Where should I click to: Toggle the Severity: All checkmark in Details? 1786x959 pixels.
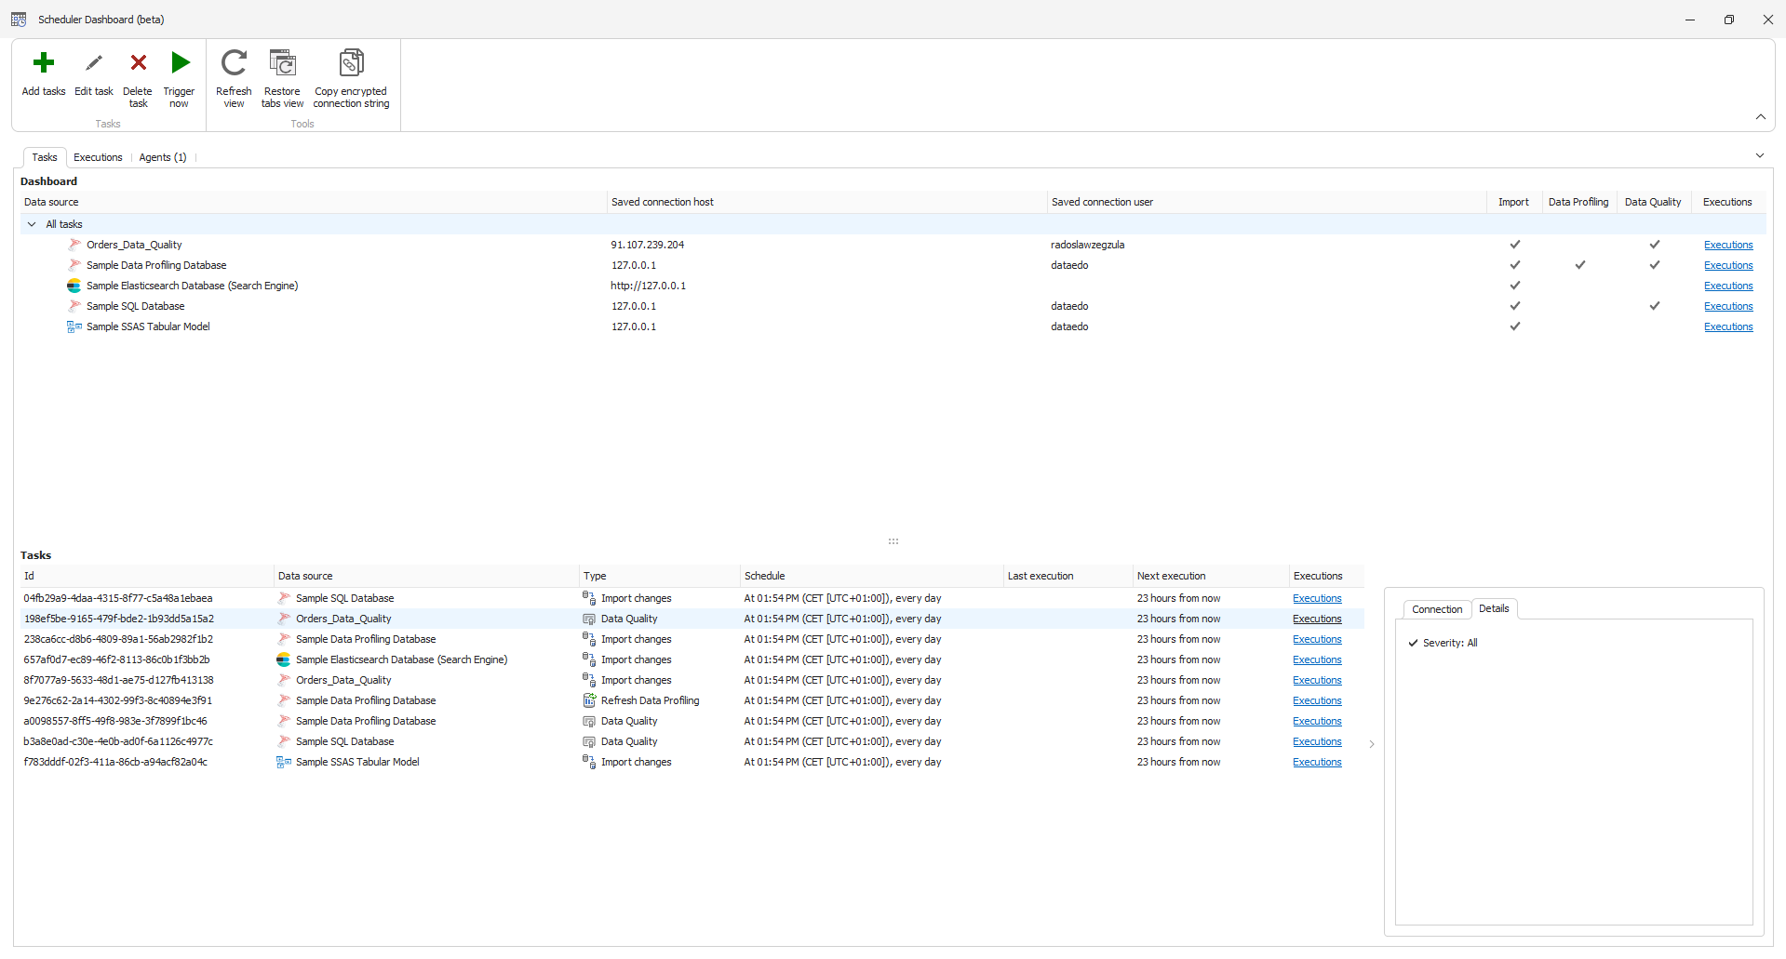click(x=1414, y=643)
